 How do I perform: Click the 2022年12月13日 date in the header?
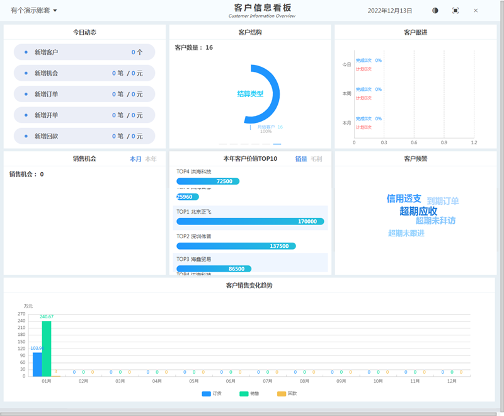[389, 11]
